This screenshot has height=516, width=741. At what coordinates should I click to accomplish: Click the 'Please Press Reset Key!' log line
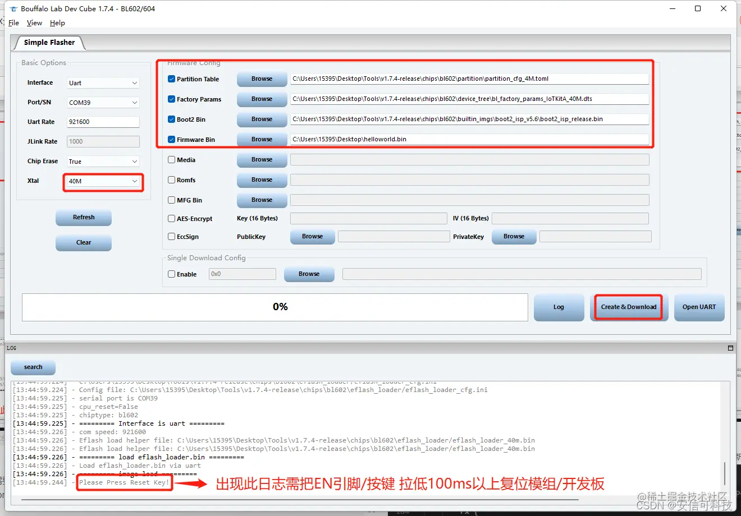tap(124, 483)
